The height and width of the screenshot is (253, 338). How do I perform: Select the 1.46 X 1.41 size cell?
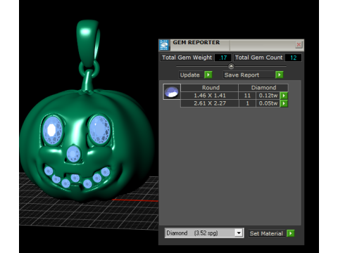(210, 96)
